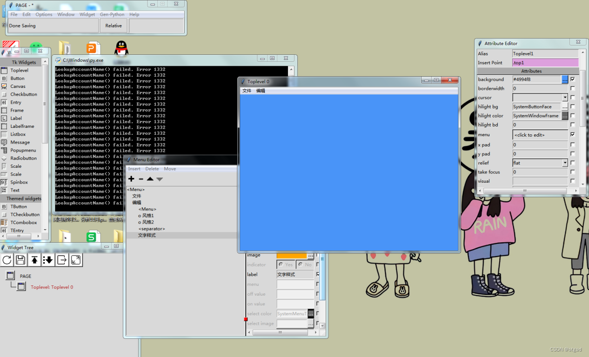589x357 pixels.
Task: Select 风格1 entry in Menu Editor tree
Action: 146,216
